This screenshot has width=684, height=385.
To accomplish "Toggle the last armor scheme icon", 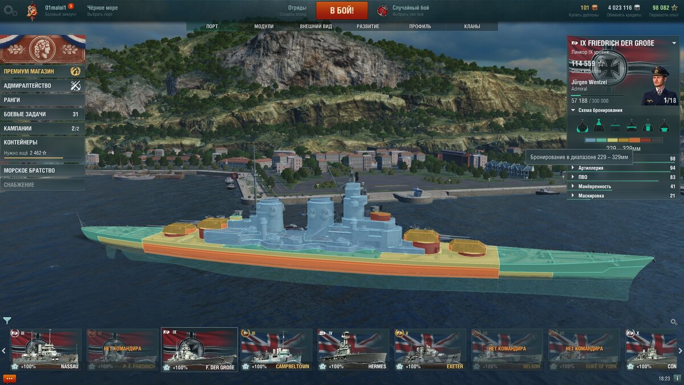I will [665, 125].
